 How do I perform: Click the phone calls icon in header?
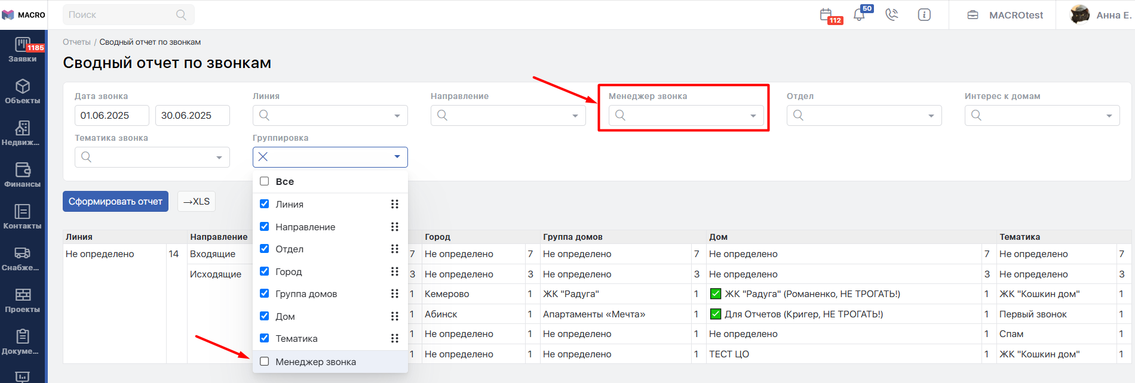[x=892, y=15]
